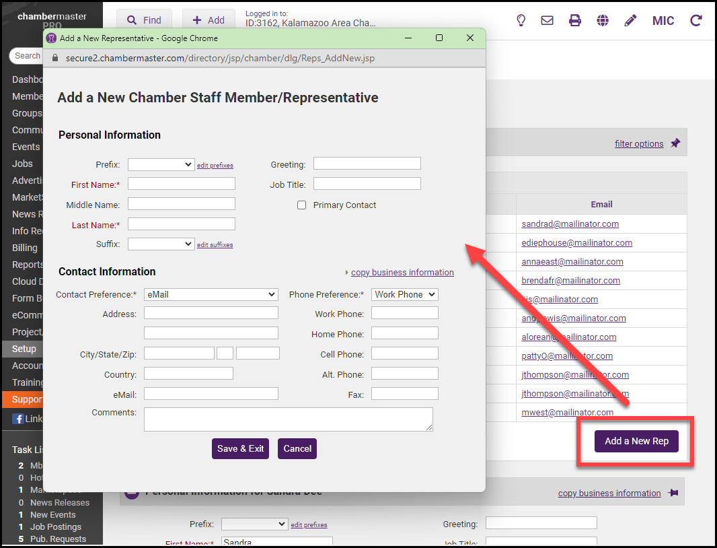Click the globe icon in top toolbar
Screen dimensions: 717x548
(602, 20)
